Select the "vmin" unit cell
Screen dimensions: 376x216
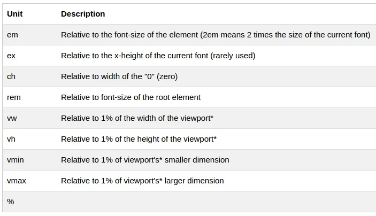[x=16, y=160]
